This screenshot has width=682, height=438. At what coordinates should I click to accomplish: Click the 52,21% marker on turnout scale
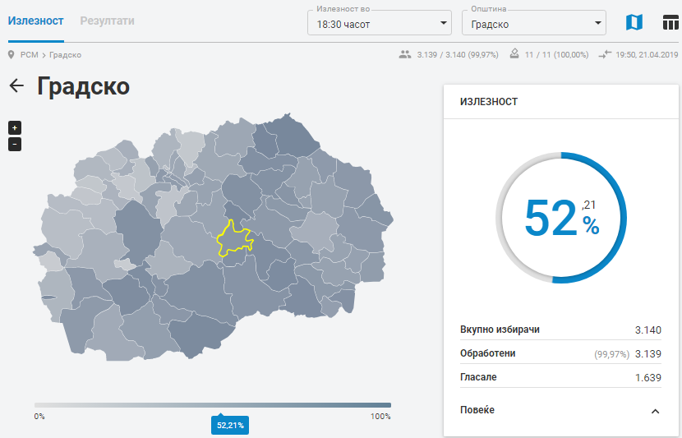[230, 426]
